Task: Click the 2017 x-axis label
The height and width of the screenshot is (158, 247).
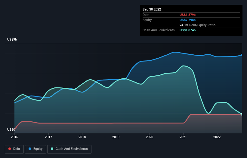Action: 48,137
